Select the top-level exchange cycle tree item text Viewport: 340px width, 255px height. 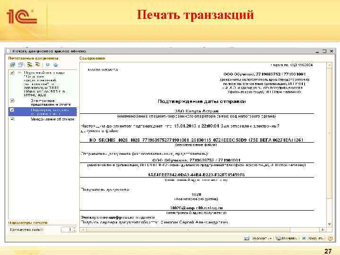point(44,84)
